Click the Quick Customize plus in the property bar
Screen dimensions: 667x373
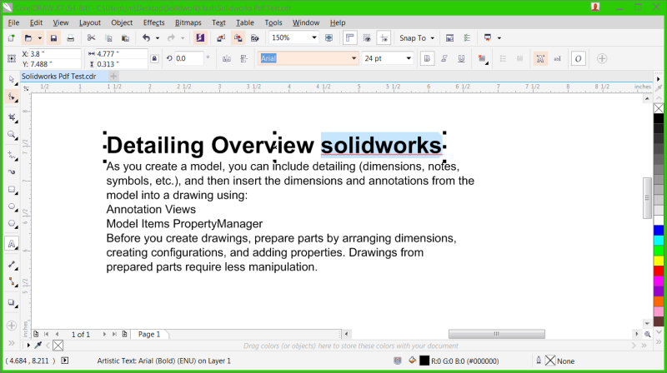602,58
